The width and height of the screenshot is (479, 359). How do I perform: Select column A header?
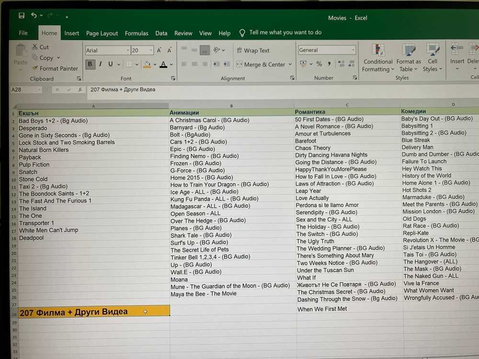tap(93, 106)
